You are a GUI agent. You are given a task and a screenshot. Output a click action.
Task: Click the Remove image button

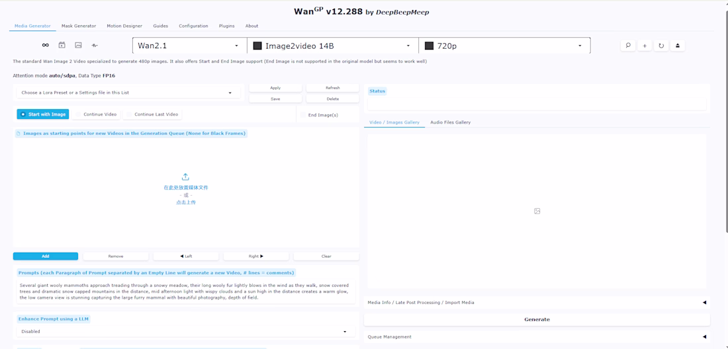pos(116,256)
